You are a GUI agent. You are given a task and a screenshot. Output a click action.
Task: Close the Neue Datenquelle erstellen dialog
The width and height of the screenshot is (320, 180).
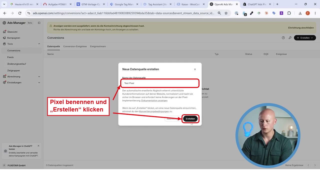click(x=195, y=69)
